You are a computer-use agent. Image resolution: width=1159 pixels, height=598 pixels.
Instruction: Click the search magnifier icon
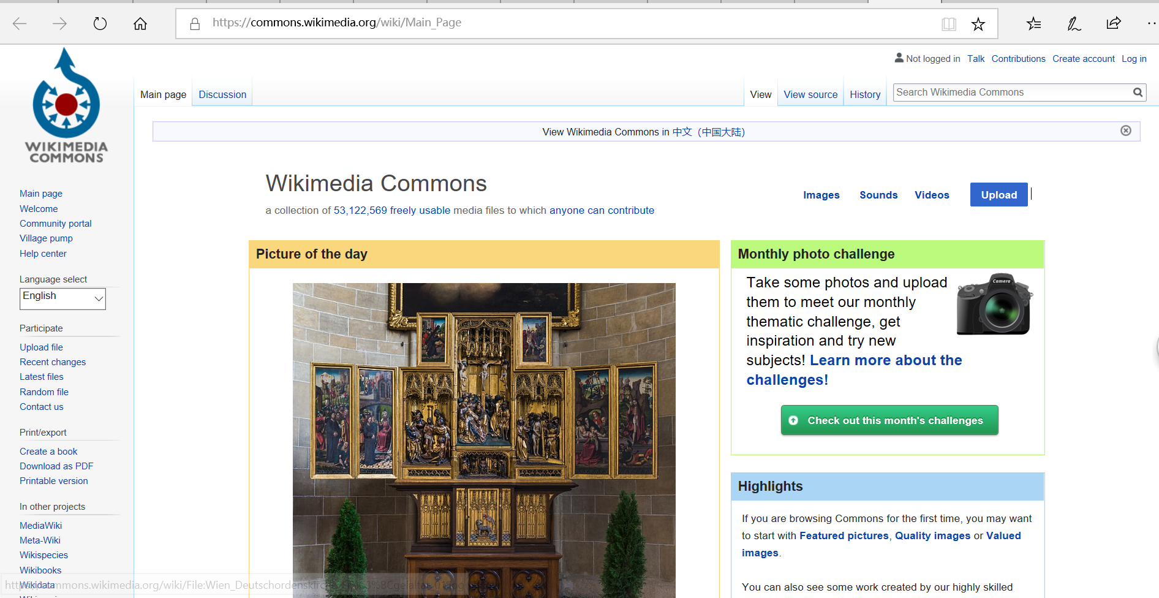[x=1138, y=93]
